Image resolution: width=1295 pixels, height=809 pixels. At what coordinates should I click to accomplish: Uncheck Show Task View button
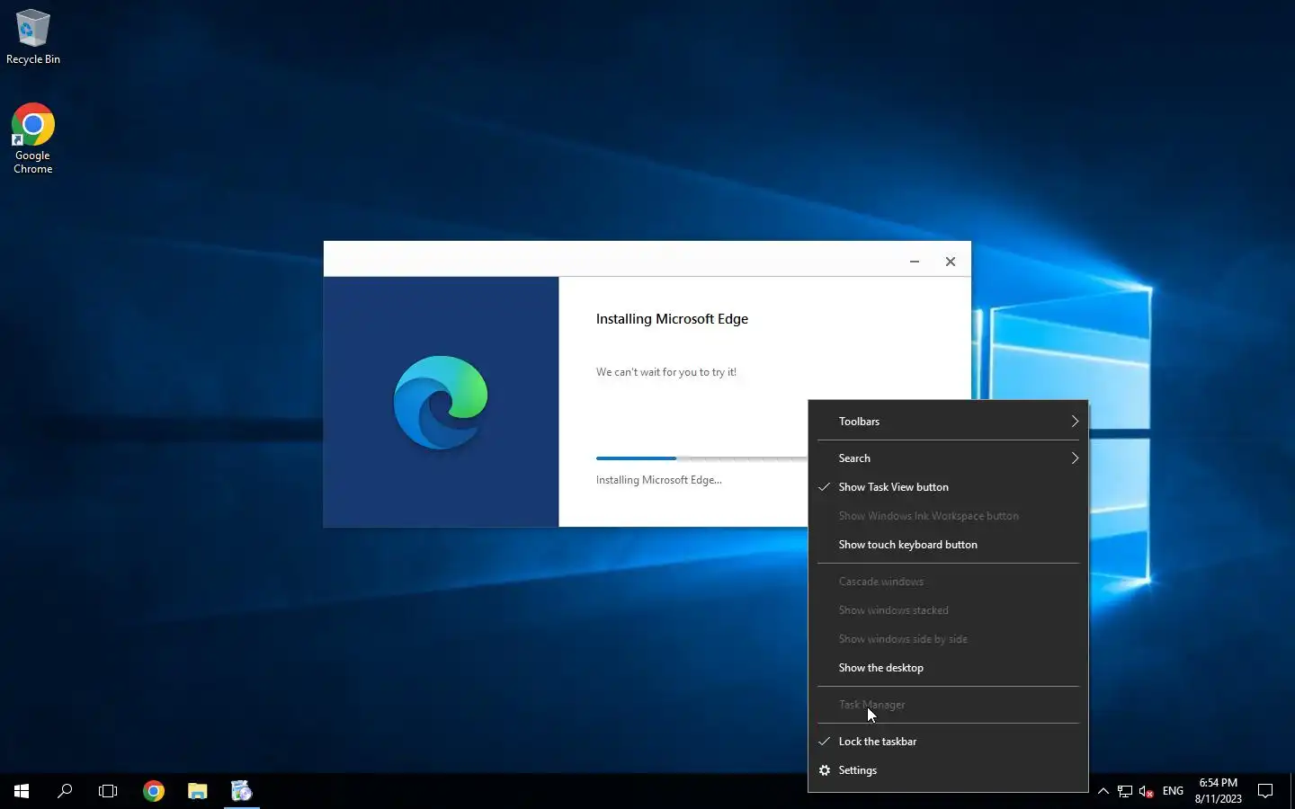[948, 487]
